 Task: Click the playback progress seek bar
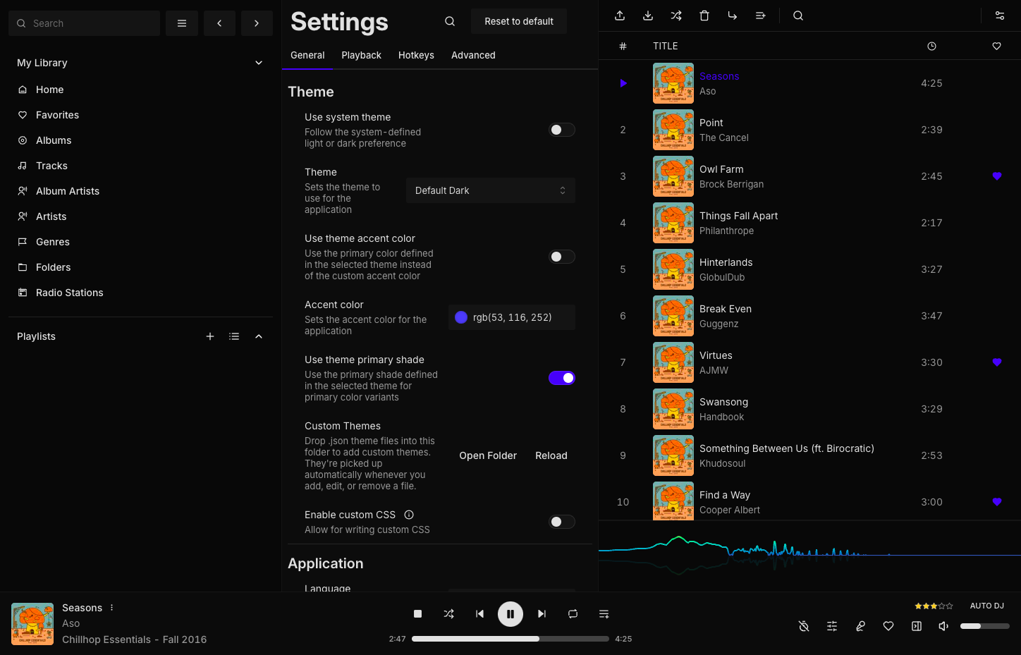pyautogui.click(x=510, y=639)
